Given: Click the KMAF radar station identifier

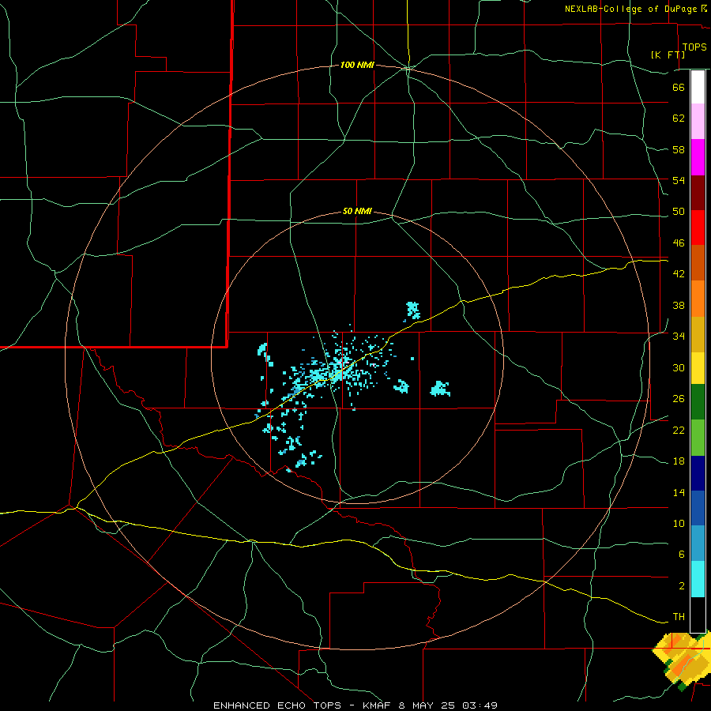Looking at the screenshot, I should coord(376,705).
